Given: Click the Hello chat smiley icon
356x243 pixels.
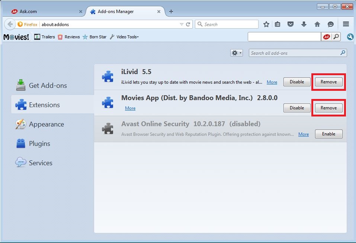Looking at the screenshot, I should coord(331,24).
